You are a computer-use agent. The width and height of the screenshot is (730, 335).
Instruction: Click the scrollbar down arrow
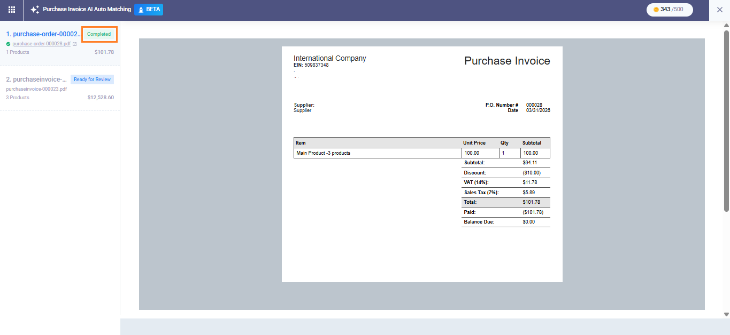726,314
